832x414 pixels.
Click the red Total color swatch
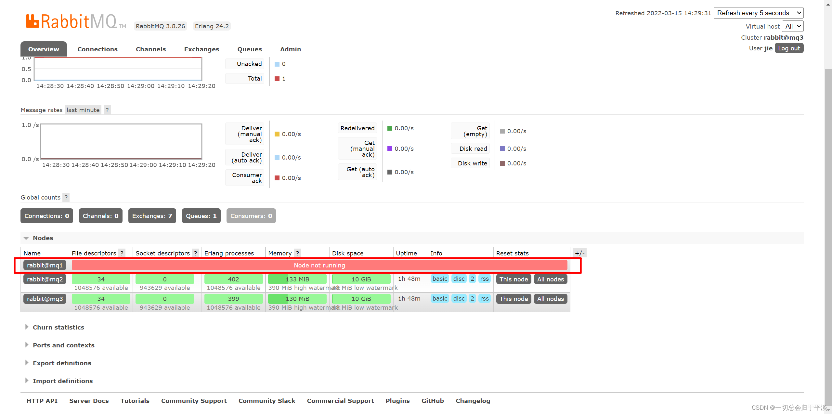coord(277,79)
